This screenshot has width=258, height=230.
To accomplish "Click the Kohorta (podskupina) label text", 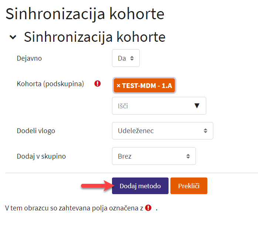I will 50,84.
